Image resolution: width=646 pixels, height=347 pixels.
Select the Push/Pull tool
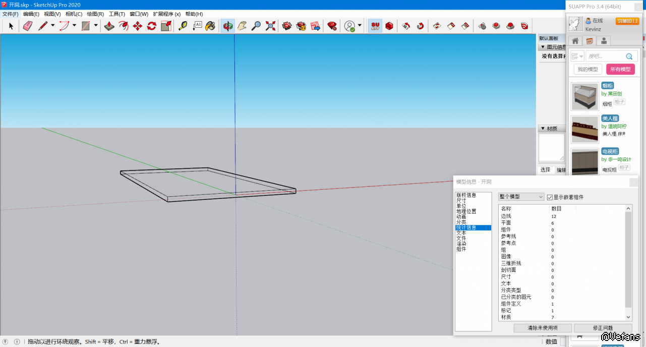[x=109, y=26]
